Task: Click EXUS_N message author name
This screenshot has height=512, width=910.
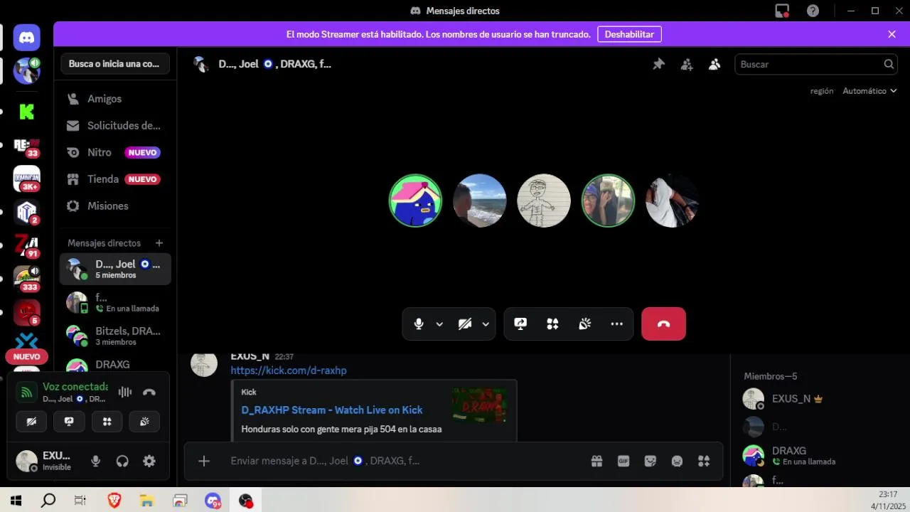Action: (250, 356)
